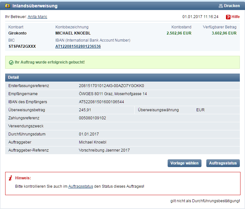Select the Zahlungsreferenz value 005080109102
Image resolution: width=245 pixels, height=209 pixels.
click(92, 118)
